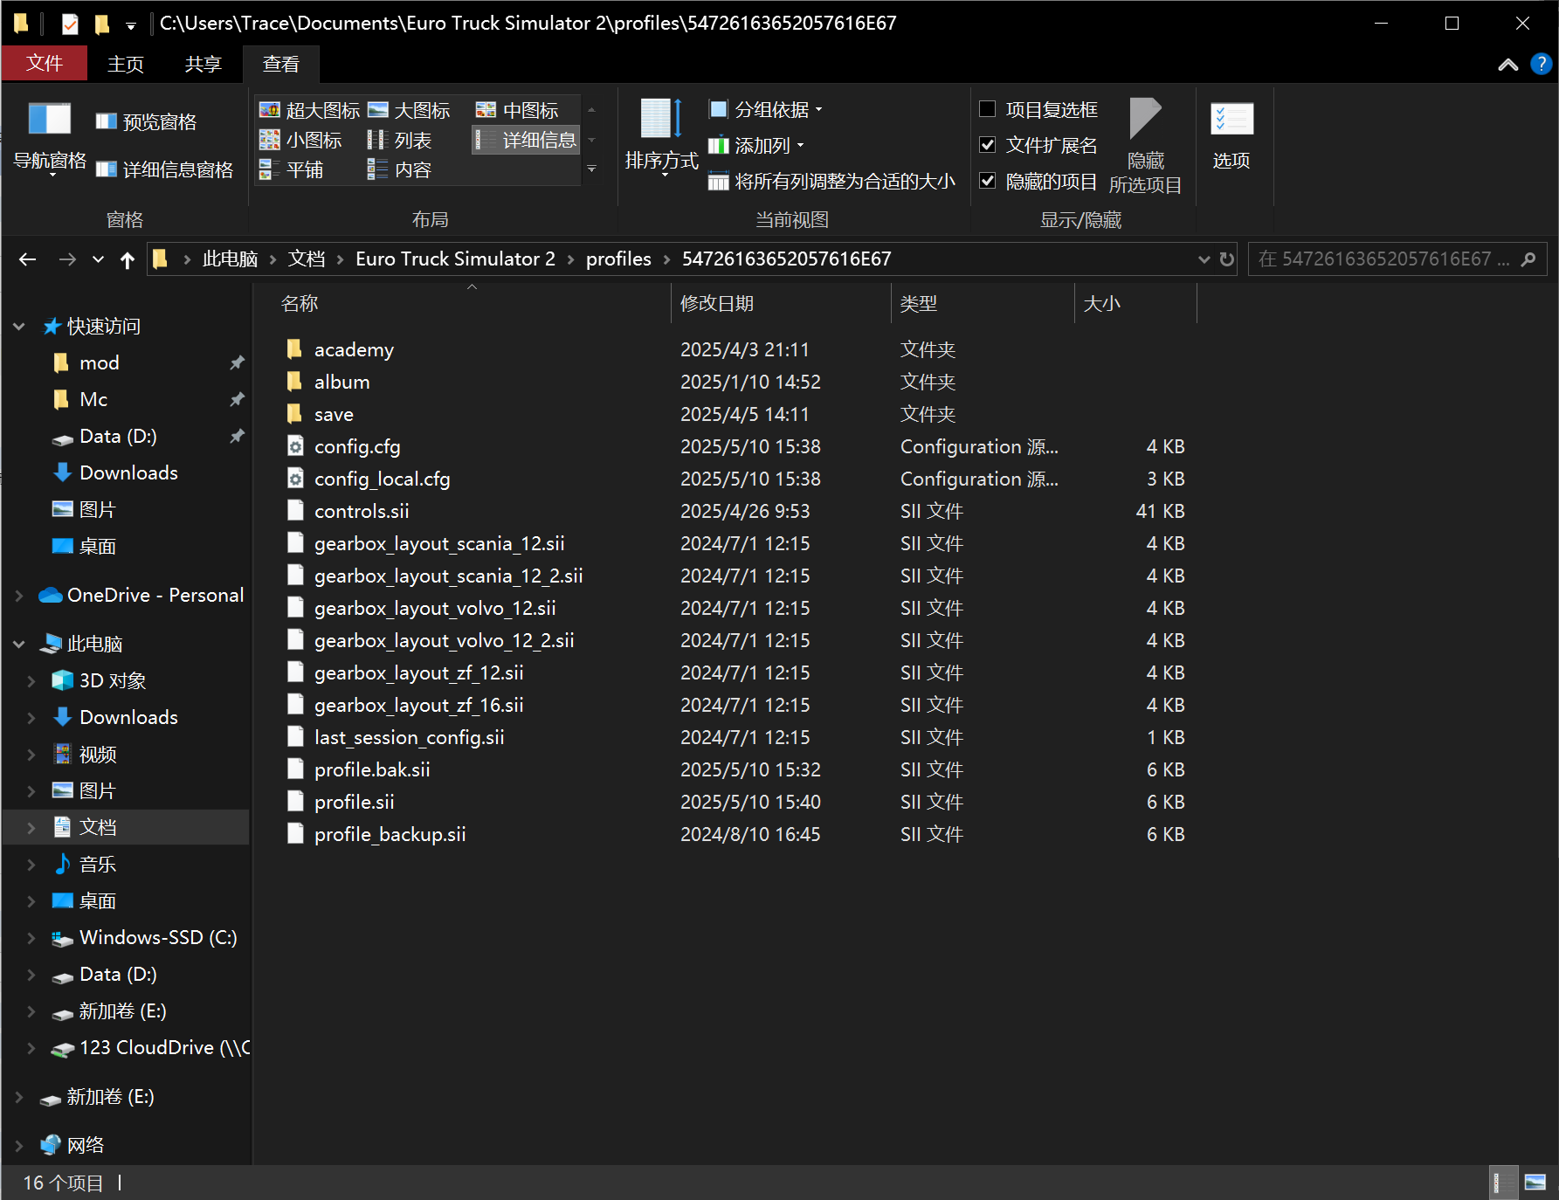Image resolution: width=1559 pixels, height=1200 pixels.
Task: Select the View (查看) ribbon tab
Action: (x=281, y=64)
